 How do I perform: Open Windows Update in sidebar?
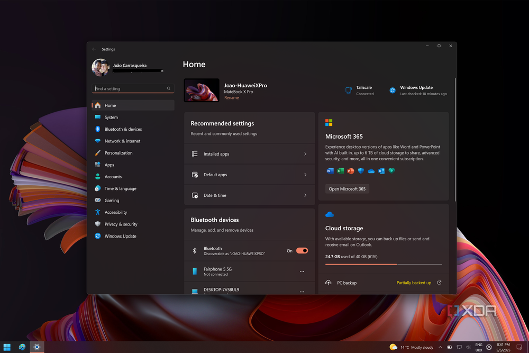pyautogui.click(x=133, y=236)
